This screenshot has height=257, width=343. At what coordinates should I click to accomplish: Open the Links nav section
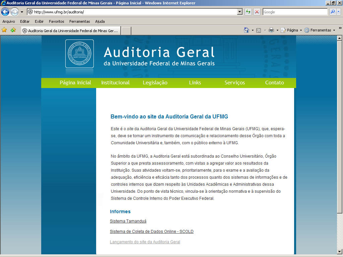[x=195, y=83]
